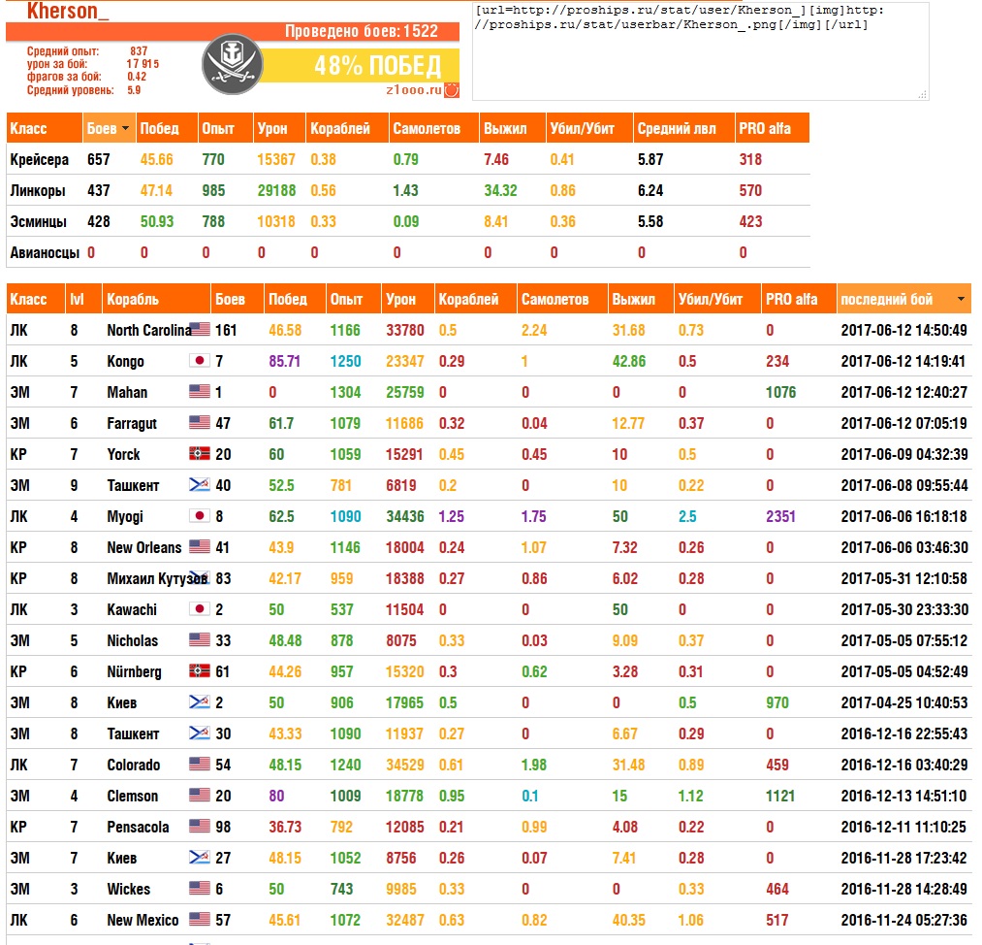The height and width of the screenshot is (945, 982).
Task: Click Kongo win rate 85.71
Action: [284, 361]
